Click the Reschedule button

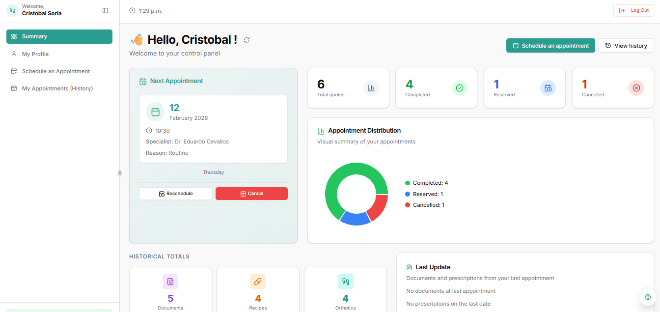[x=175, y=193]
